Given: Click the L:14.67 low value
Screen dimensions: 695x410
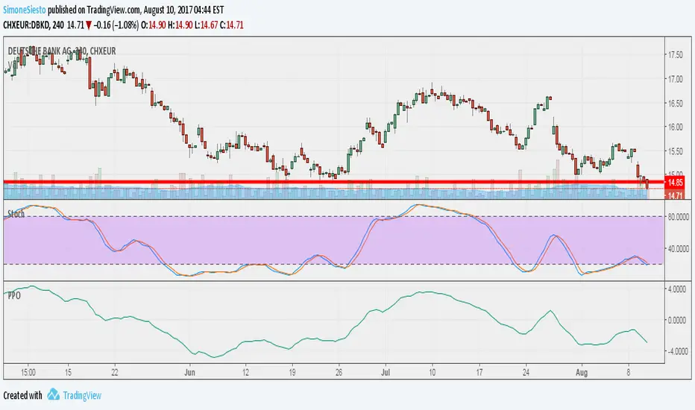Looking at the screenshot, I should [206, 25].
